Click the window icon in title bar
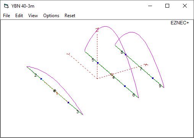This screenshot has width=194, height=138. coord(6,6)
